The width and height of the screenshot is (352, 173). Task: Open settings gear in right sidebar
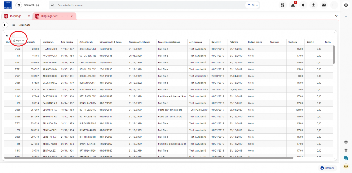click(x=346, y=142)
